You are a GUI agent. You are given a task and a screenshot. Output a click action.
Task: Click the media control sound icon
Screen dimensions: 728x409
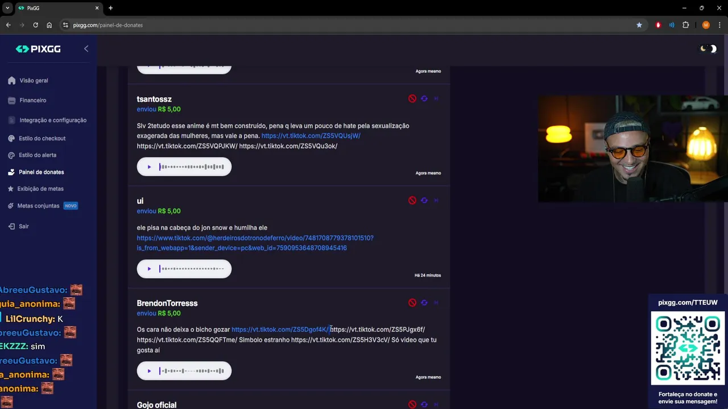[x=672, y=25]
